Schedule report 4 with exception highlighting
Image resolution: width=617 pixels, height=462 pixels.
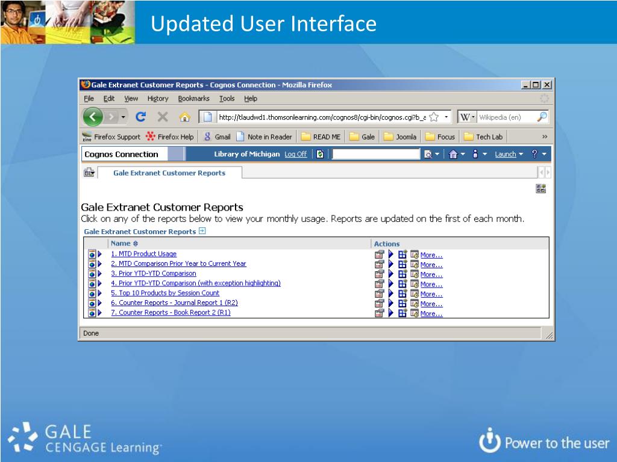point(415,284)
